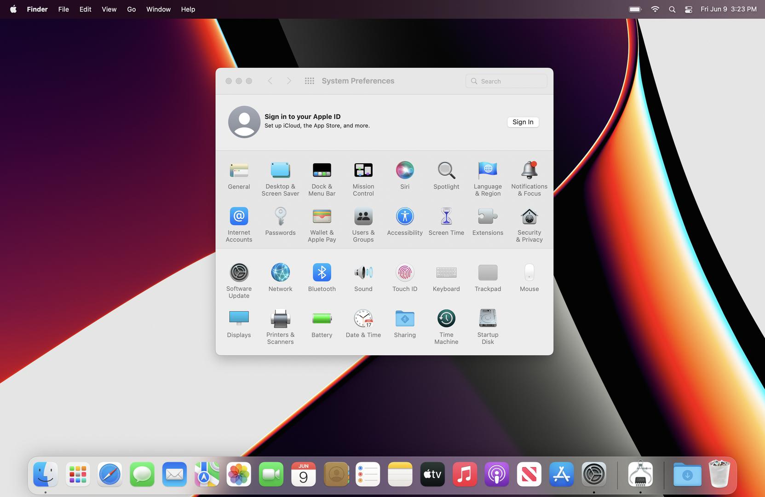Open the Apple menu
Image resolution: width=765 pixels, height=497 pixels.
coord(13,9)
